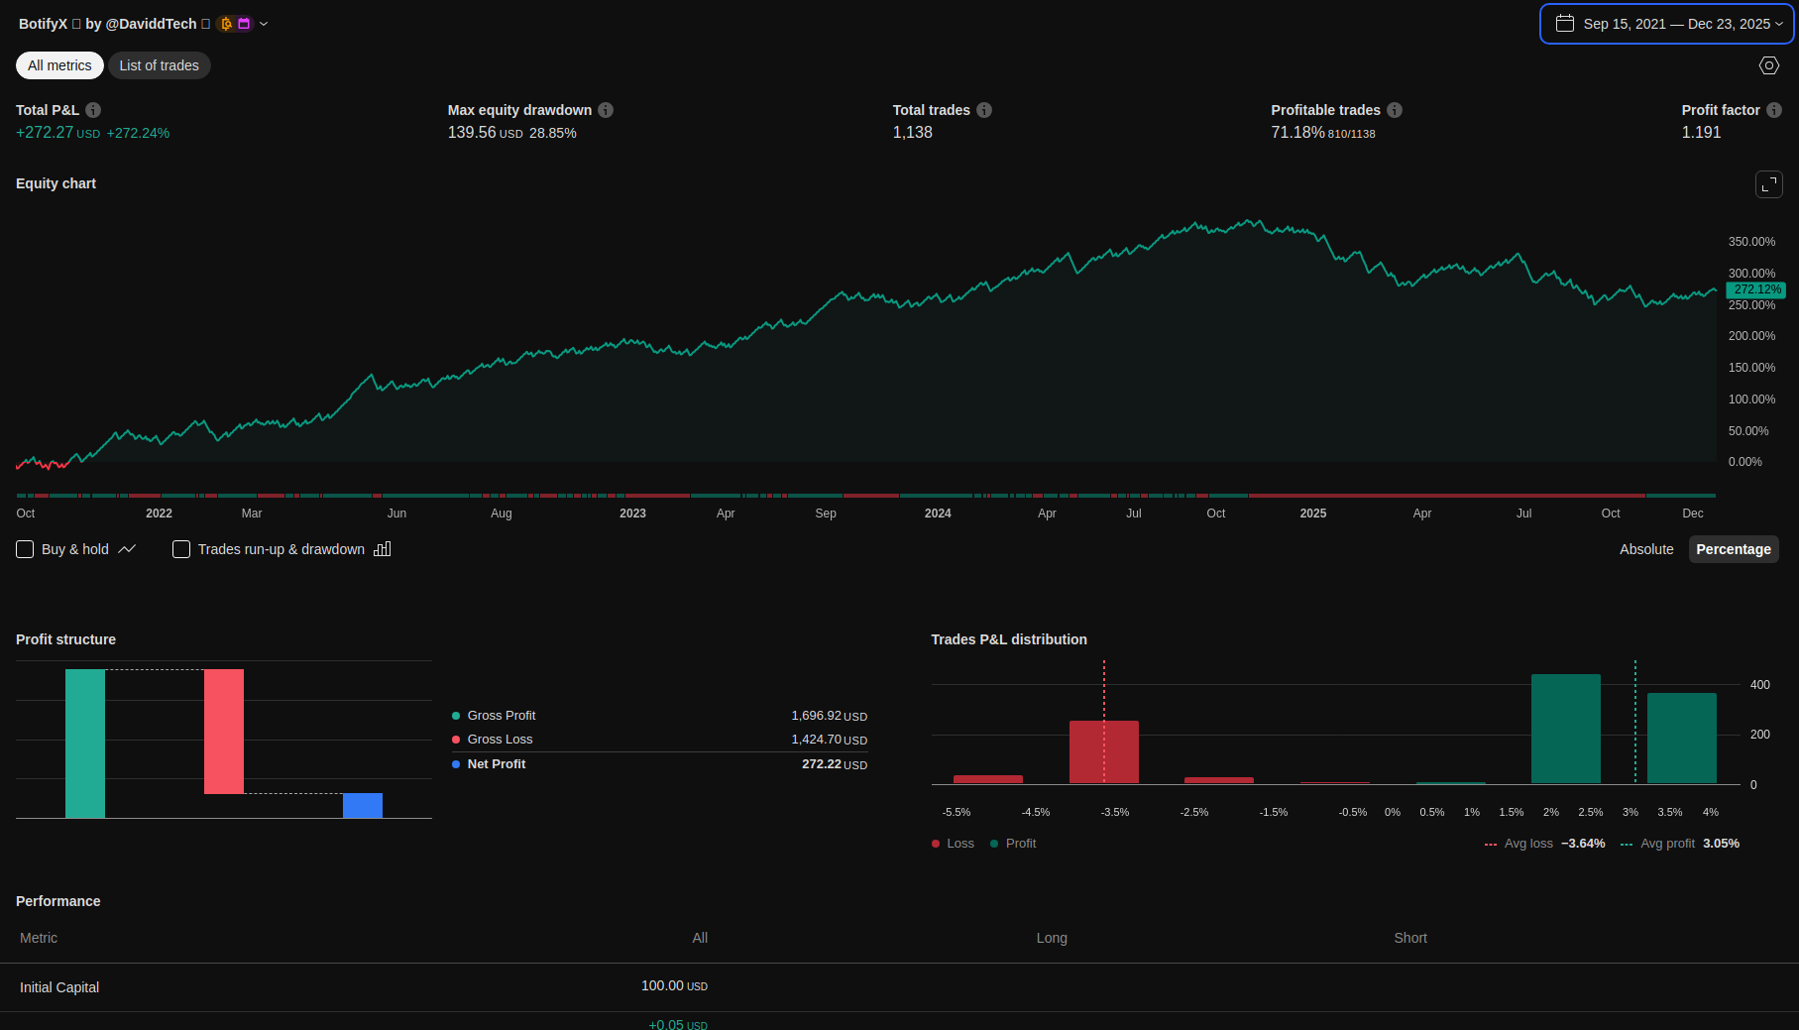Switch equity chart to Absolute values
Image resolution: width=1799 pixels, height=1030 pixels.
coord(1645,549)
